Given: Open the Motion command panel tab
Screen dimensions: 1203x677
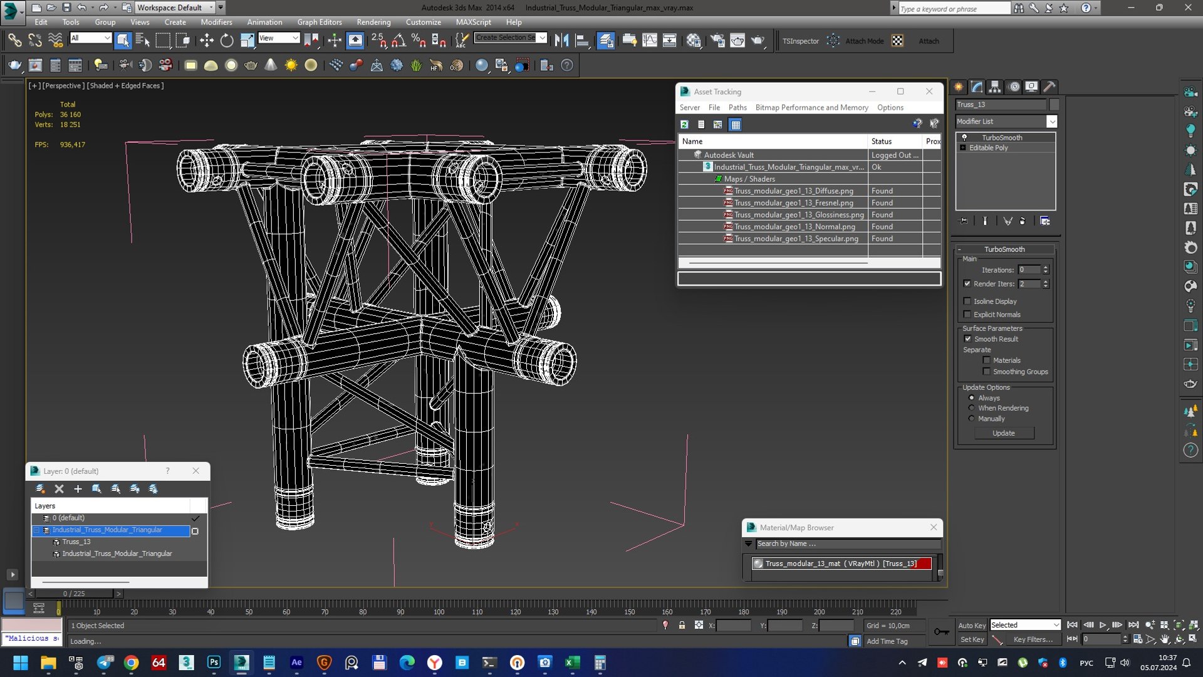Looking at the screenshot, I should coord(1014,87).
